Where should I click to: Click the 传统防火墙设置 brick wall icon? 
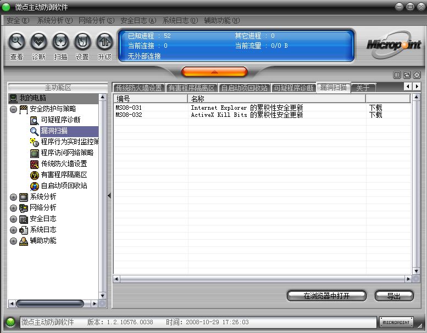34,164
